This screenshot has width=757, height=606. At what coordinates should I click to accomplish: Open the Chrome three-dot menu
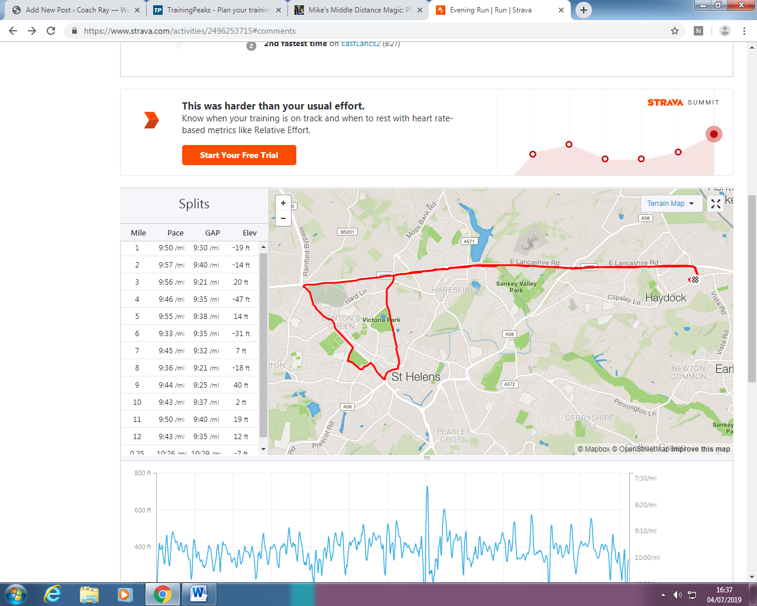tap(744, 31)
